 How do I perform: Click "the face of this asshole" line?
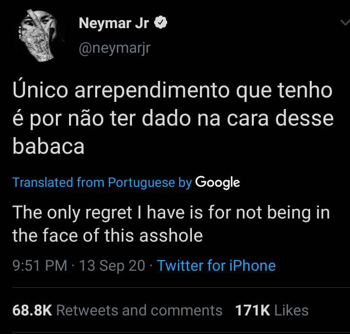107,236
